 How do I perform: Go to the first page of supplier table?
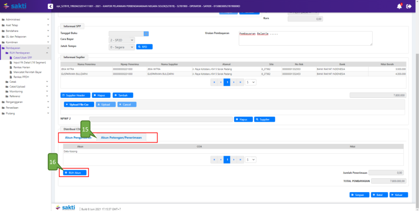pyautogui.click(x=214, y=82)
